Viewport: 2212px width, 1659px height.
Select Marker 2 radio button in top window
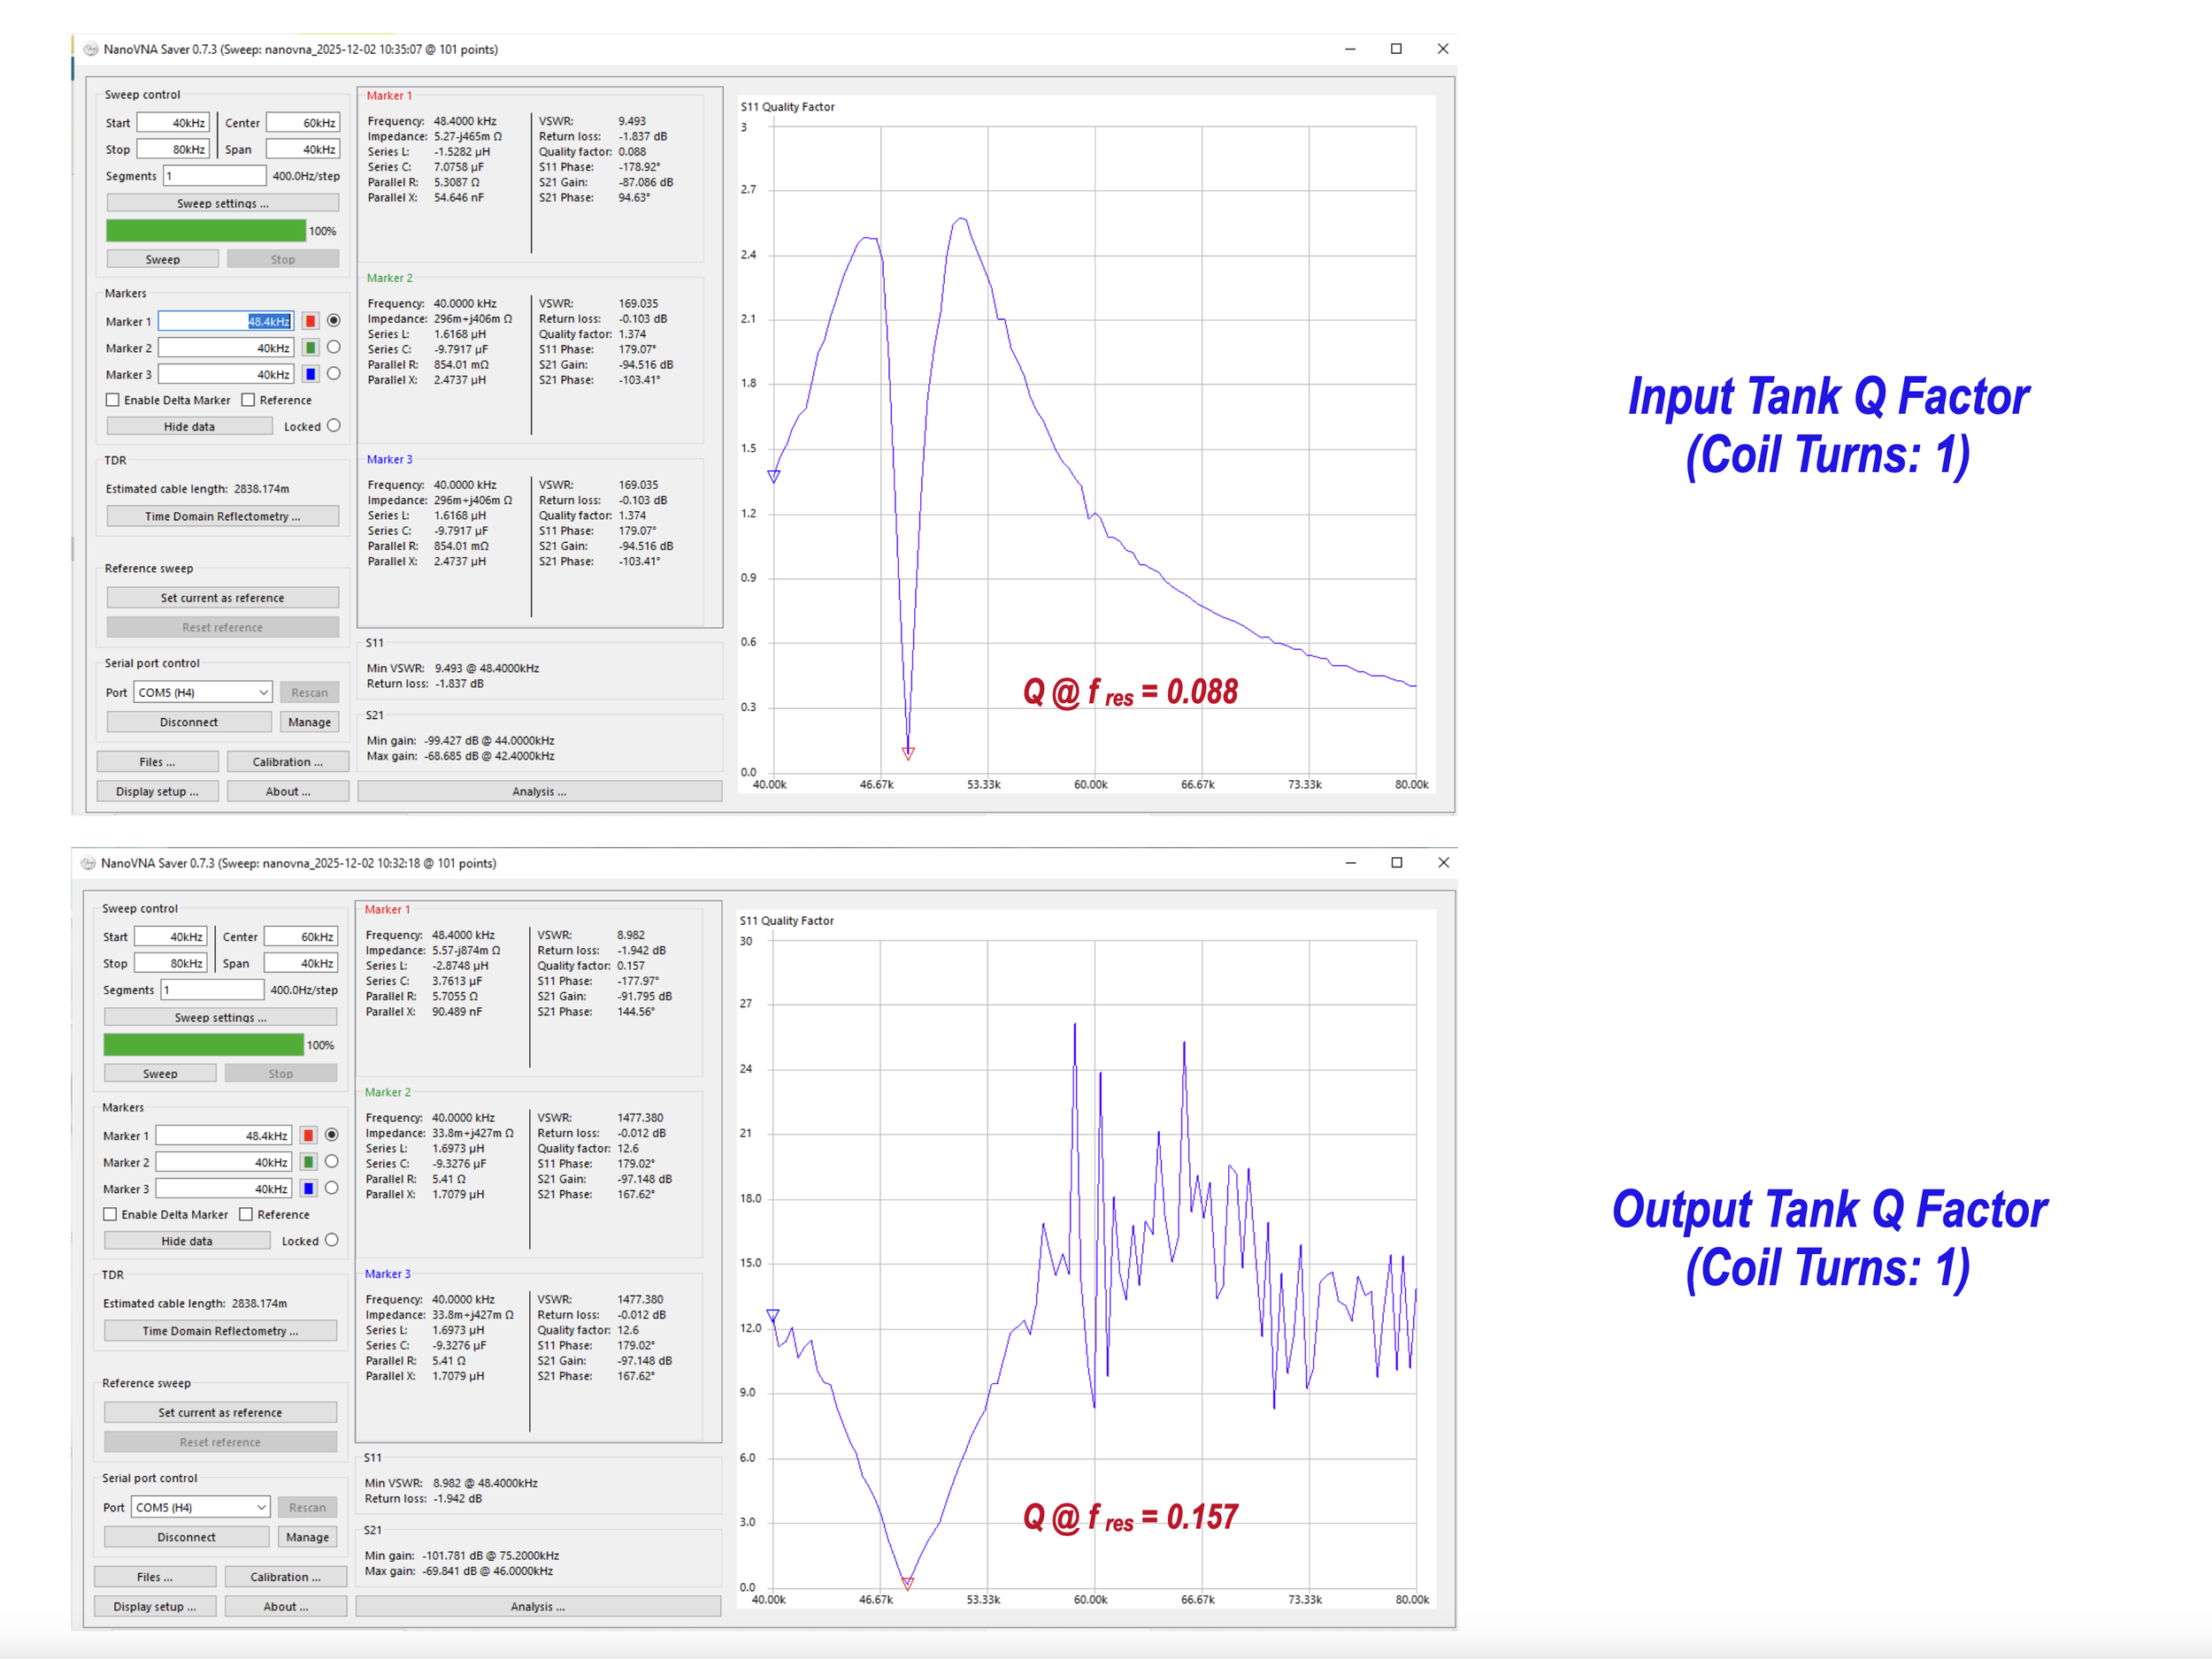point(334,347)
